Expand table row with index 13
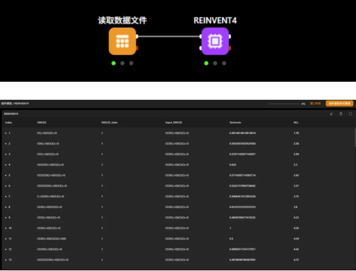The image size is (356, 271). 6,260
